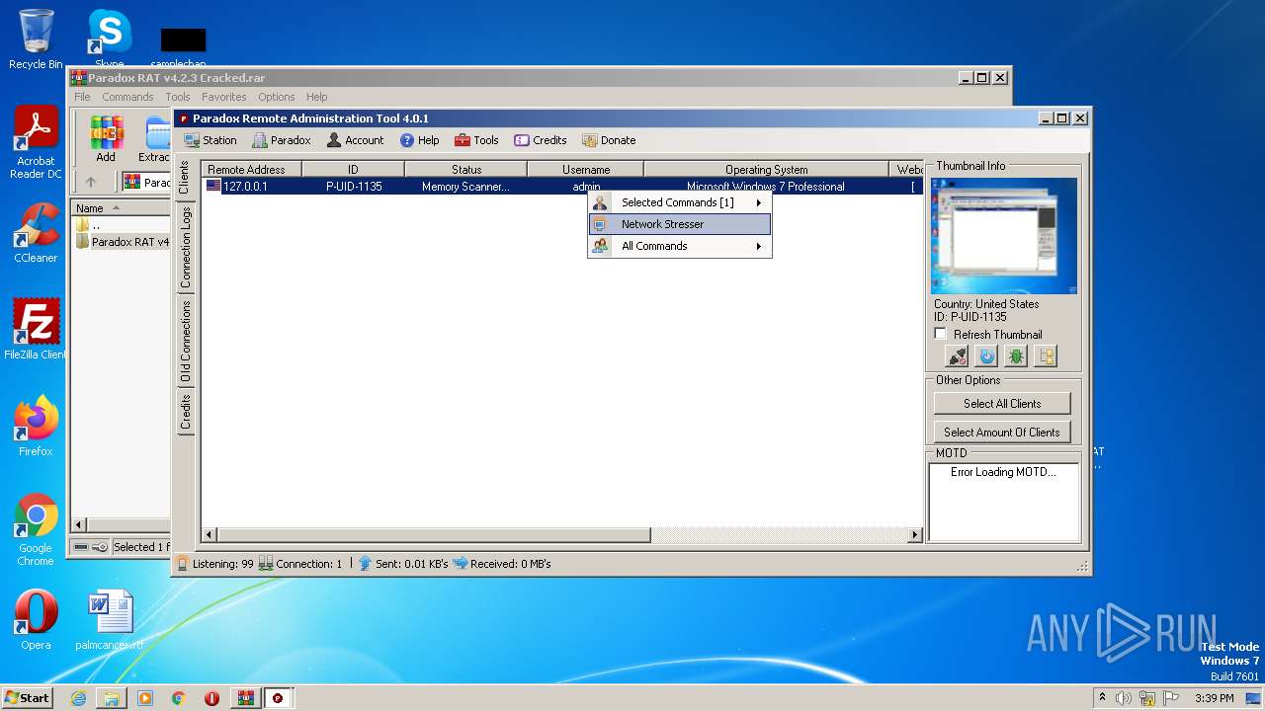Image resolution: width=1265 pixels, height=711 pixels.
Task: Click the WinRAR up one level arrow
Action: coord(90,182)
